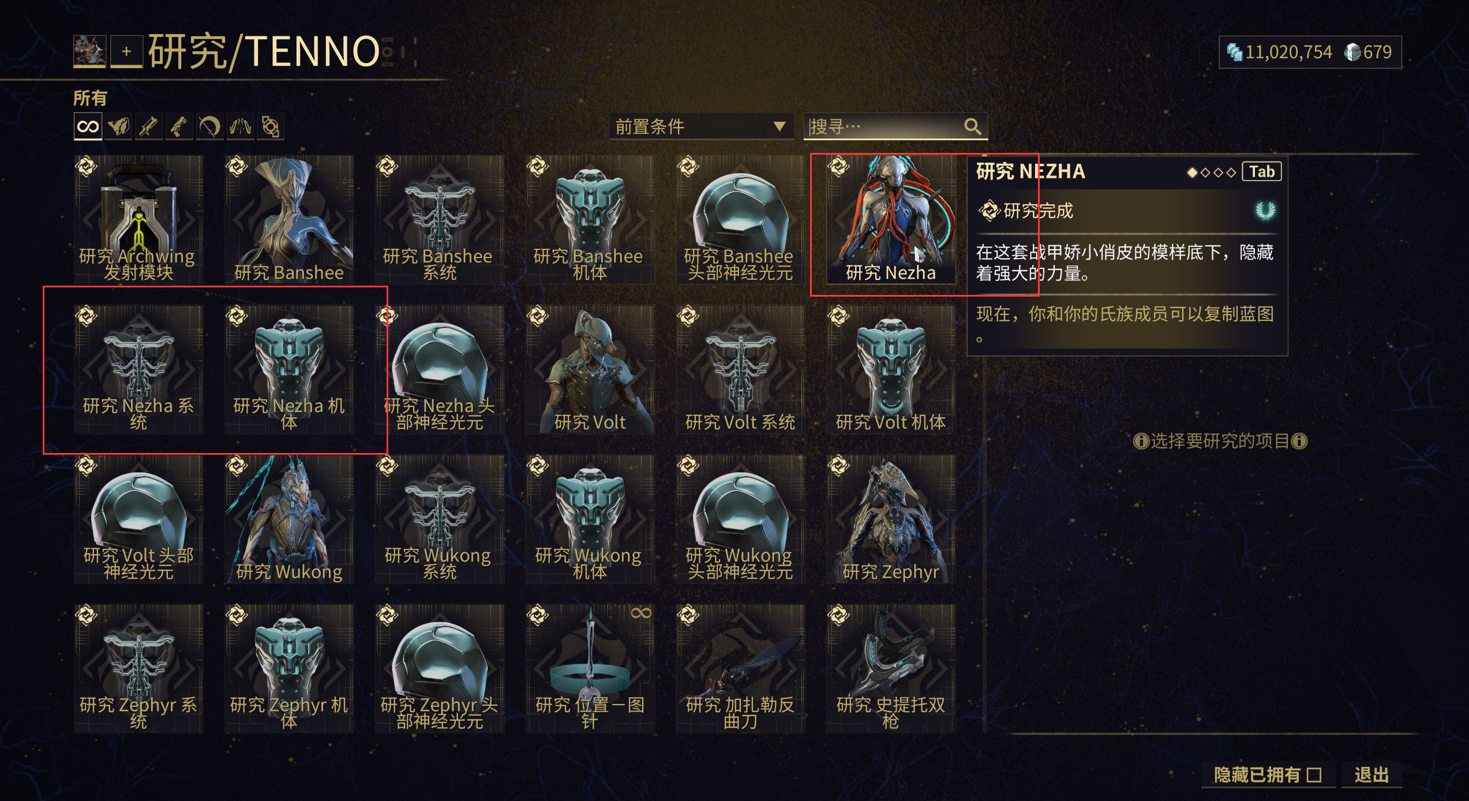Select the infinity 'All' category filter
Image resolution: width=1469 pixels, height=801 pixels.
(88, 126)
